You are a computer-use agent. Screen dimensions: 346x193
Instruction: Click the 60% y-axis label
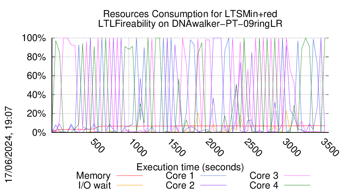36,76
